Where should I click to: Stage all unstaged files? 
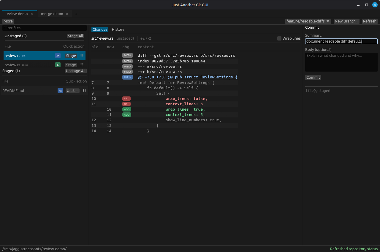point(75,36)
